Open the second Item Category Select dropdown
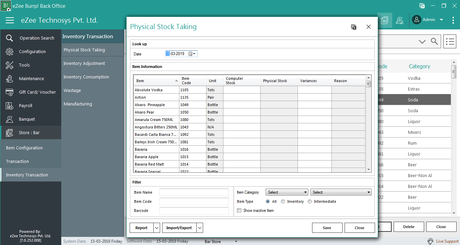The height and width of the screenshot is (245, 460). 341,192
